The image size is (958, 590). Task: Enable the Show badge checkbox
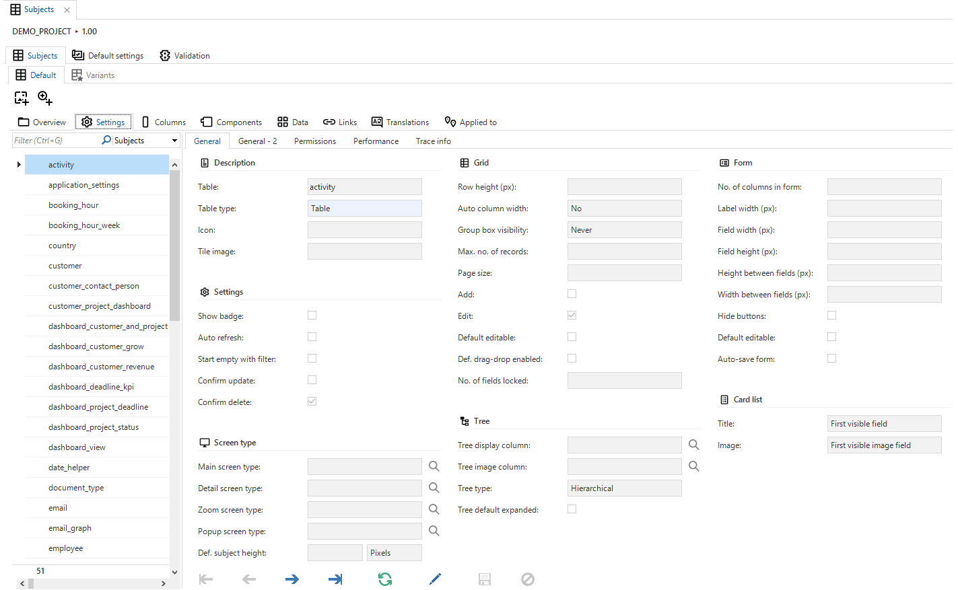click(312, 316)
